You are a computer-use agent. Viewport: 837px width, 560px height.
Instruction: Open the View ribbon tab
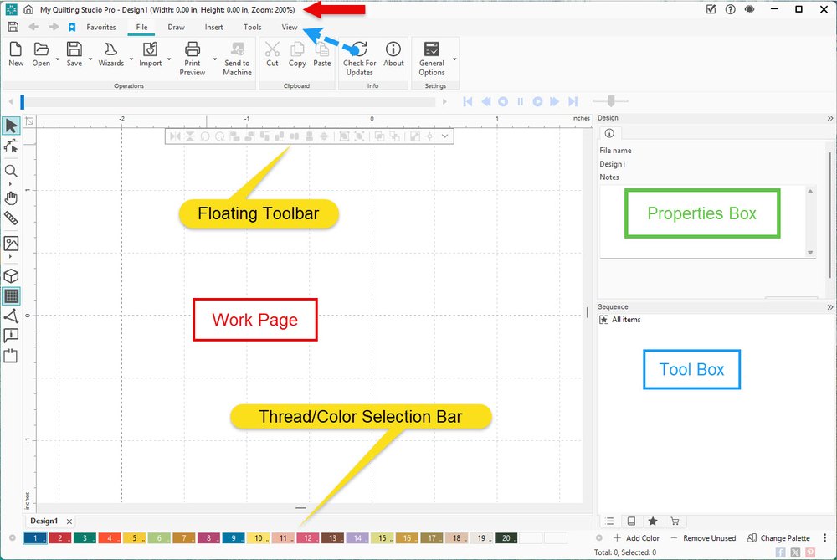tap(290, 28)
